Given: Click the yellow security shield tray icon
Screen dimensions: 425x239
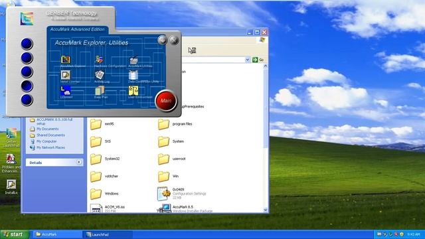Looking at the screenshot, I should tap(402, 234).
